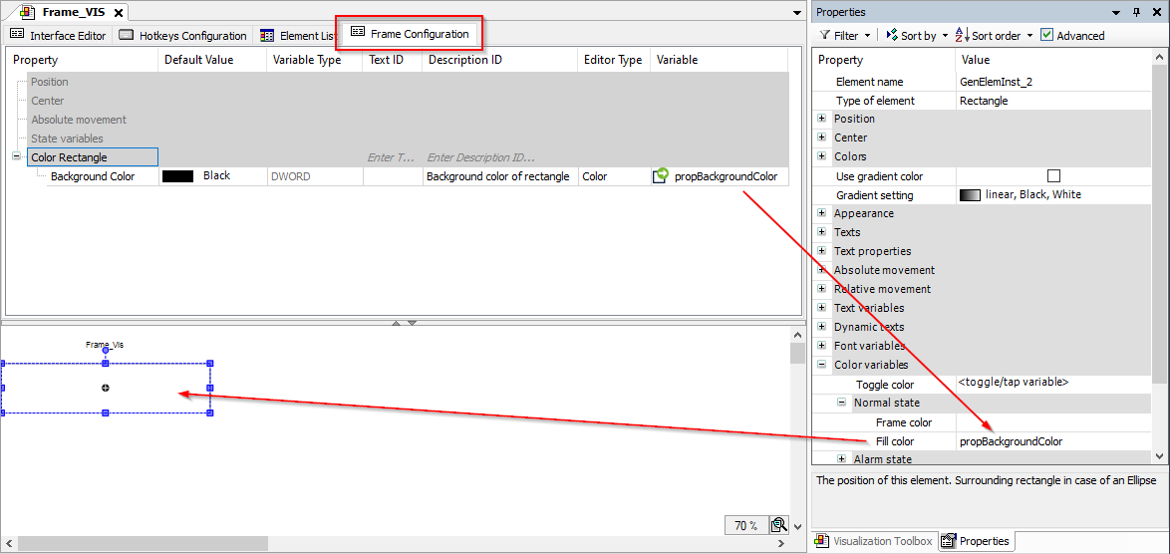This screenshot has width=1170, height=554.
Task: Click the Description ID column header
Action: pos(500,60)
